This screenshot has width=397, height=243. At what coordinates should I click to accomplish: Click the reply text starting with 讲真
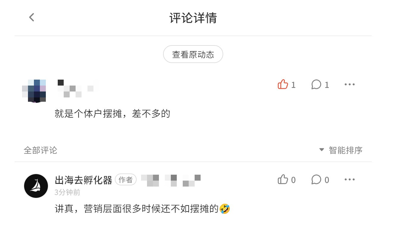coord(137,209)
